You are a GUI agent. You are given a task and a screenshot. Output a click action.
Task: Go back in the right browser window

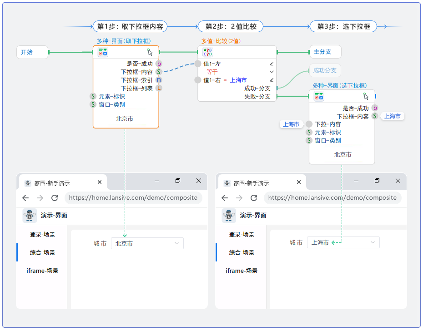[225, 198]
